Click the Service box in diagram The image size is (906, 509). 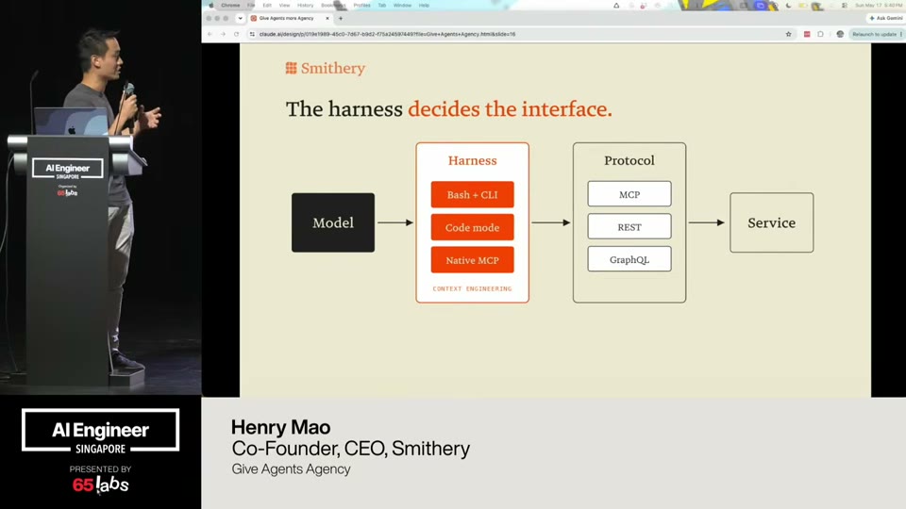771,222
